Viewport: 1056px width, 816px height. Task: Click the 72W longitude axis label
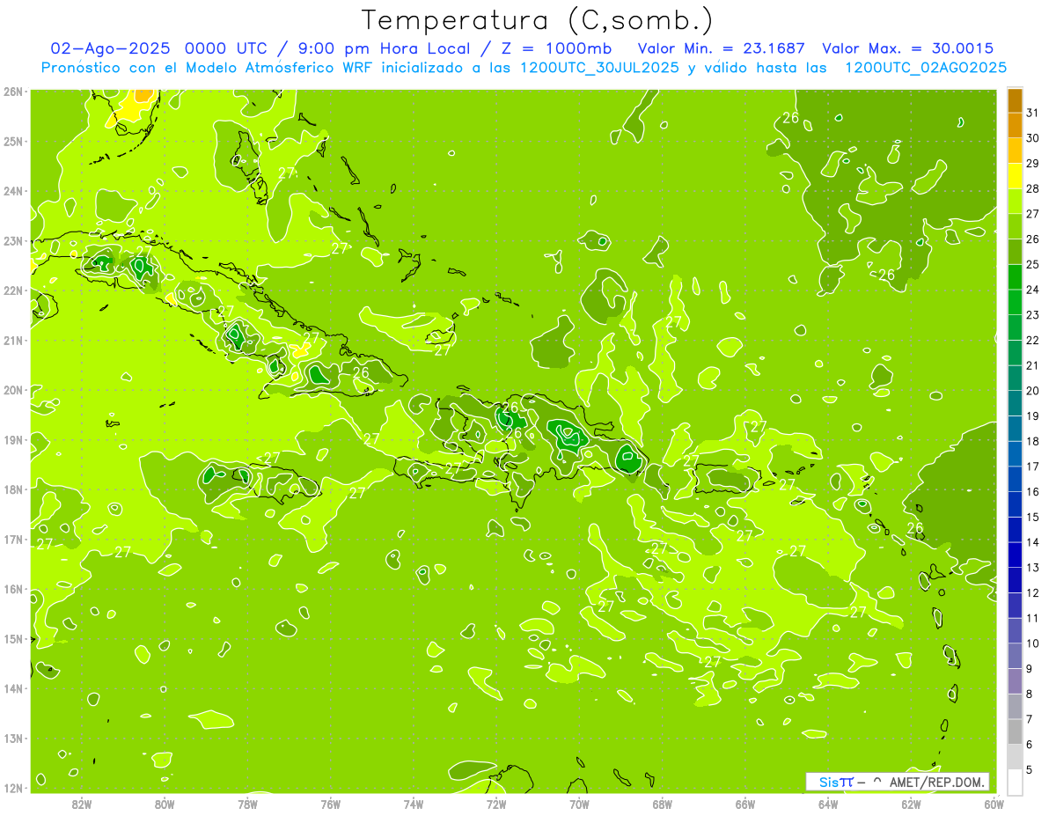tap(496, 804)
